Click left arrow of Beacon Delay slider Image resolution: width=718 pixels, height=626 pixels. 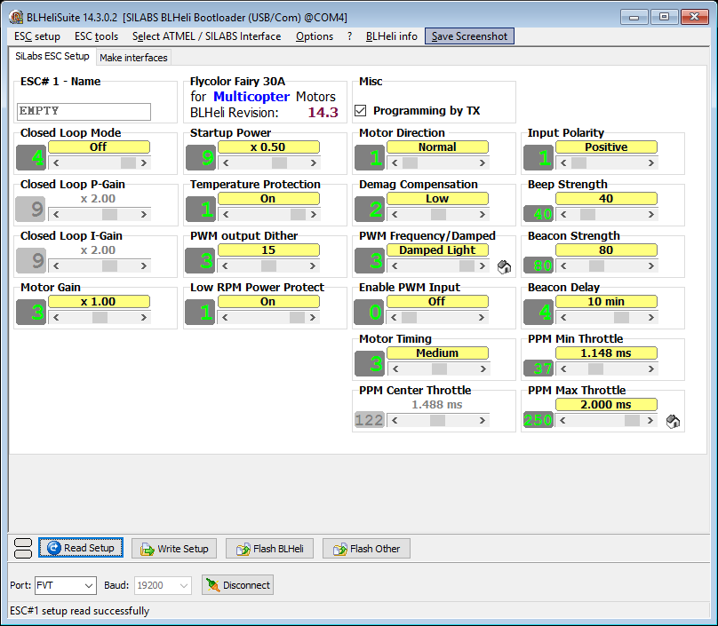coord(563,317)
